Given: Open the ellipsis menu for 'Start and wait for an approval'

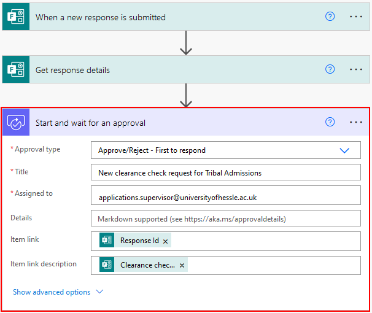Looking at the screenshot, I should [356, 122].
